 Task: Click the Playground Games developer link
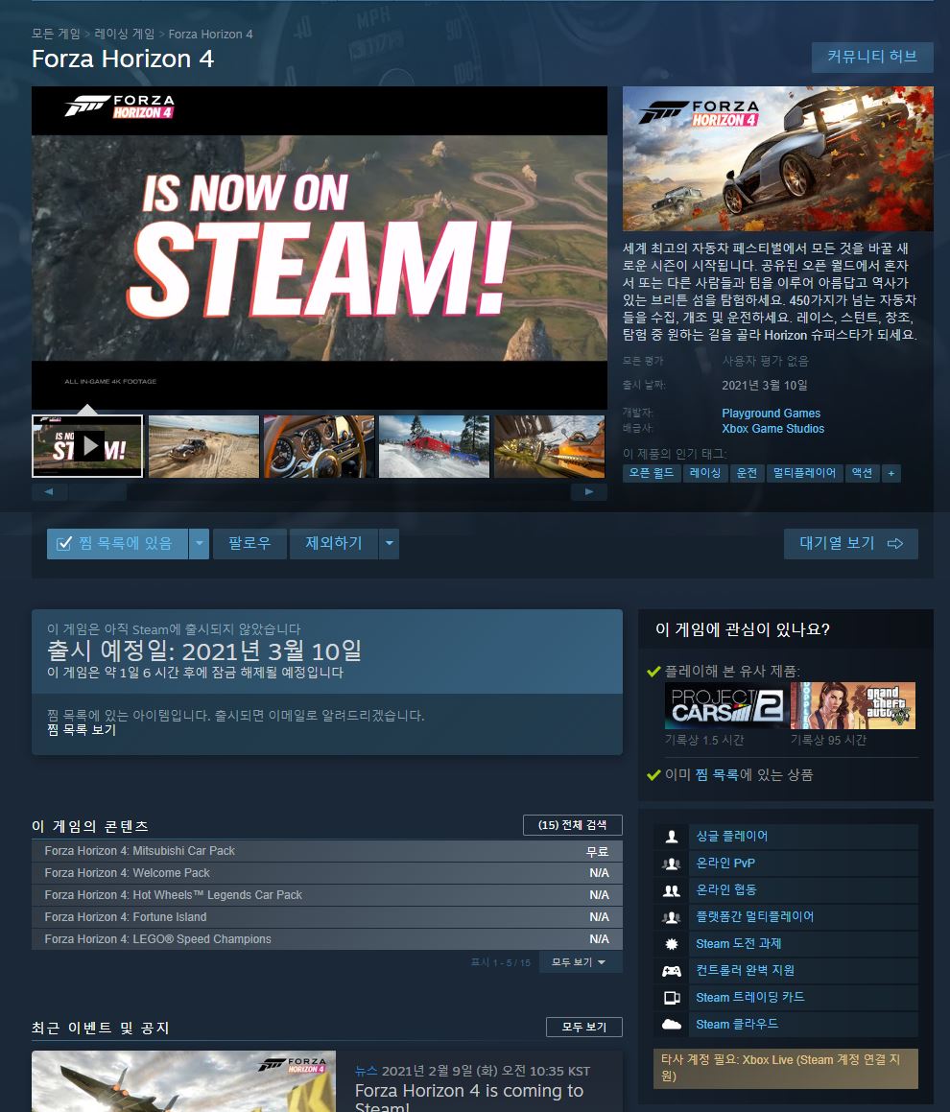(771, 414)
